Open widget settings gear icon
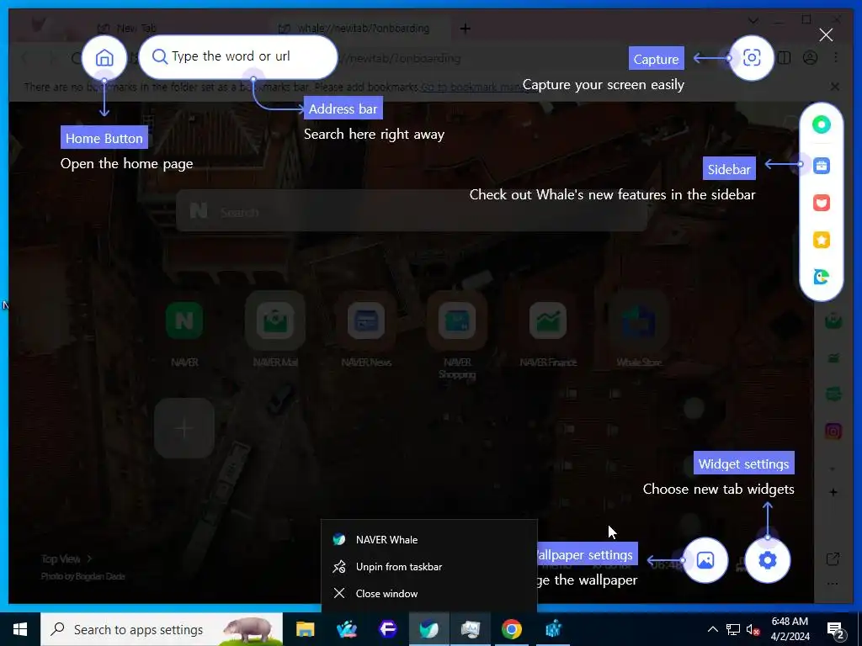 [768, 560]
